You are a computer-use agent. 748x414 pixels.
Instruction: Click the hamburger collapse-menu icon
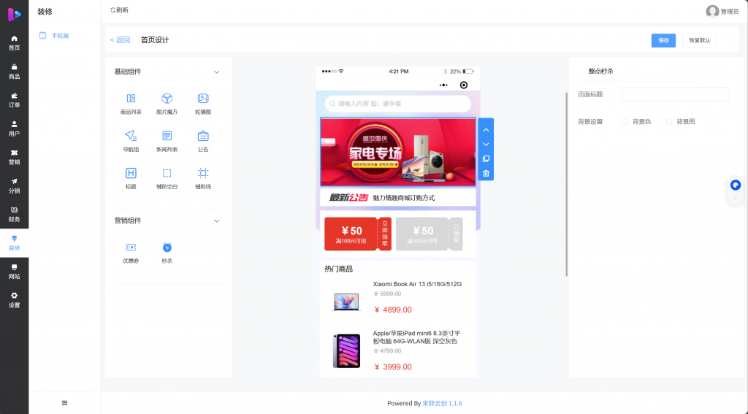(x=64, y=403)
